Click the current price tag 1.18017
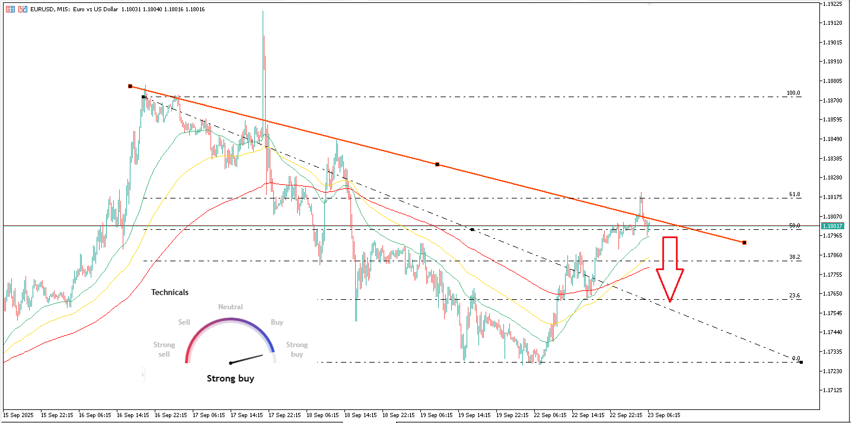The width and height of the screenshot is (852, 423). tap(835, 226)
